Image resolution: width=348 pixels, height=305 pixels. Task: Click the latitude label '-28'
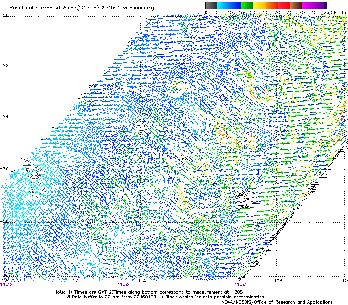coord(4,221)
